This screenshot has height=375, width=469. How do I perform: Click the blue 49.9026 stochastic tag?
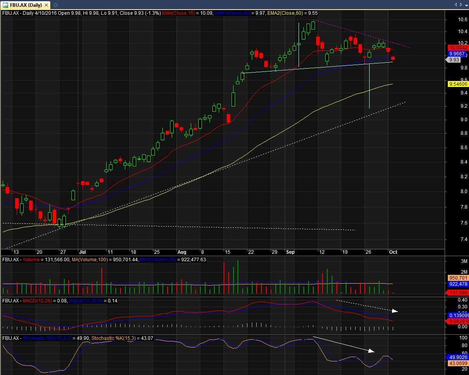pyautogui.click(x=457, y=357)
